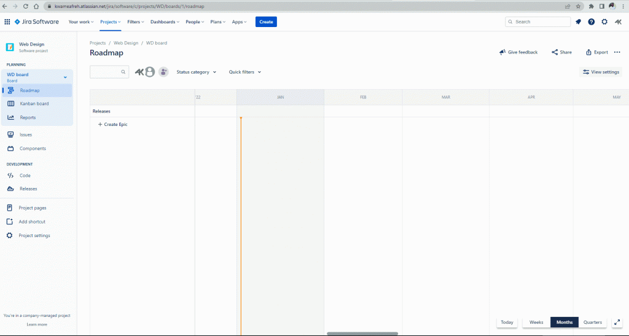Screen dimensions: 629x336
Task: Open Releases in sidebar
Action: pyautogui.click(x=37, y=189)
